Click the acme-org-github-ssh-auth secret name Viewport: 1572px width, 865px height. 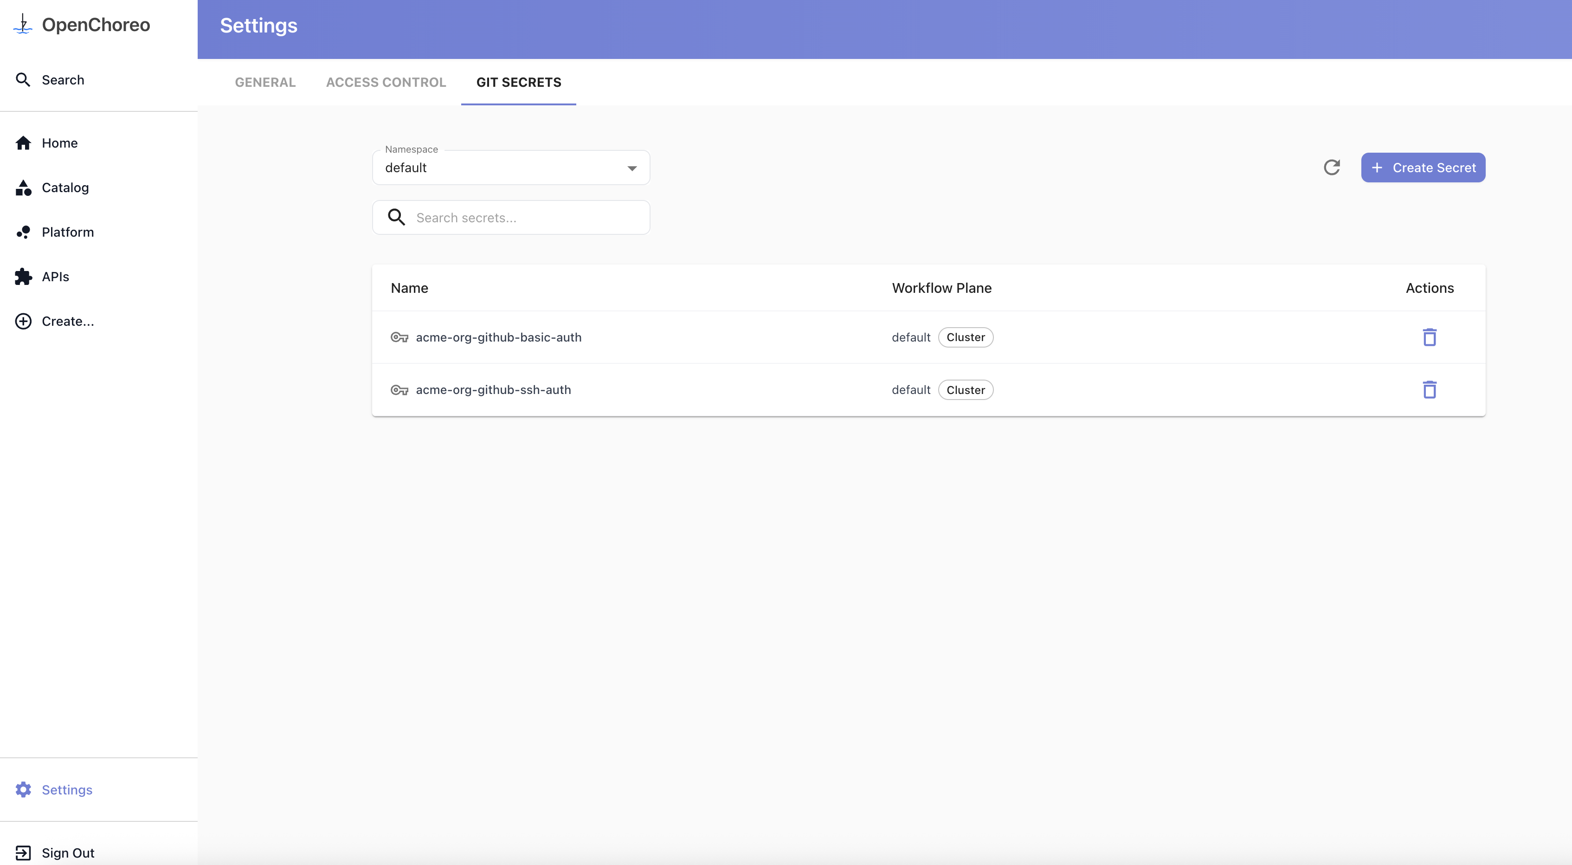493,389
